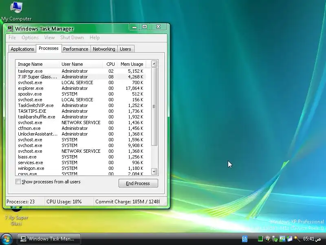Sort by the Mem Usage column header
This screenshot has width=326, height=245.
(x=132, y=64)
